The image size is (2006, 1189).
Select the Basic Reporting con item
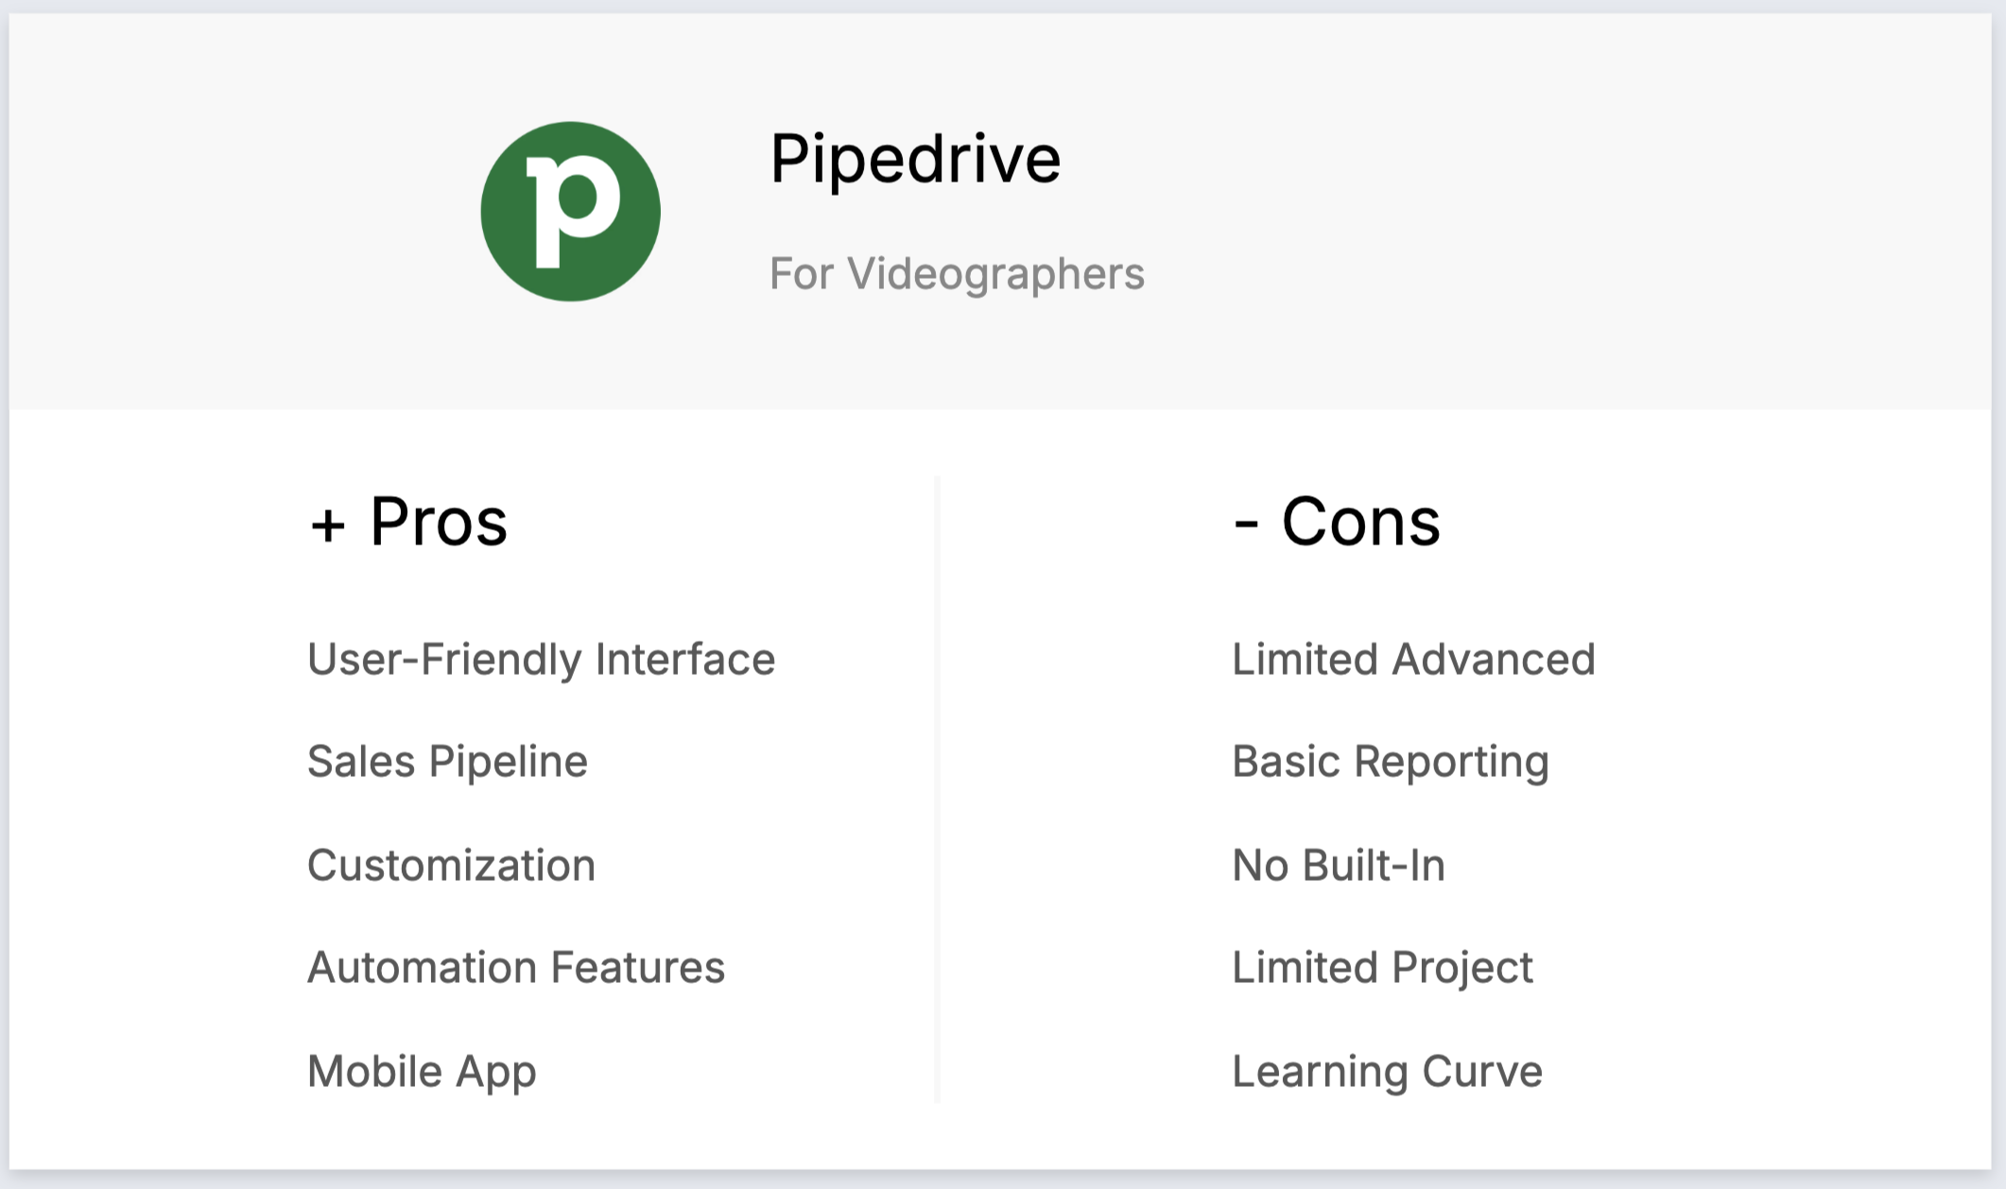(x=1391, y=762)
